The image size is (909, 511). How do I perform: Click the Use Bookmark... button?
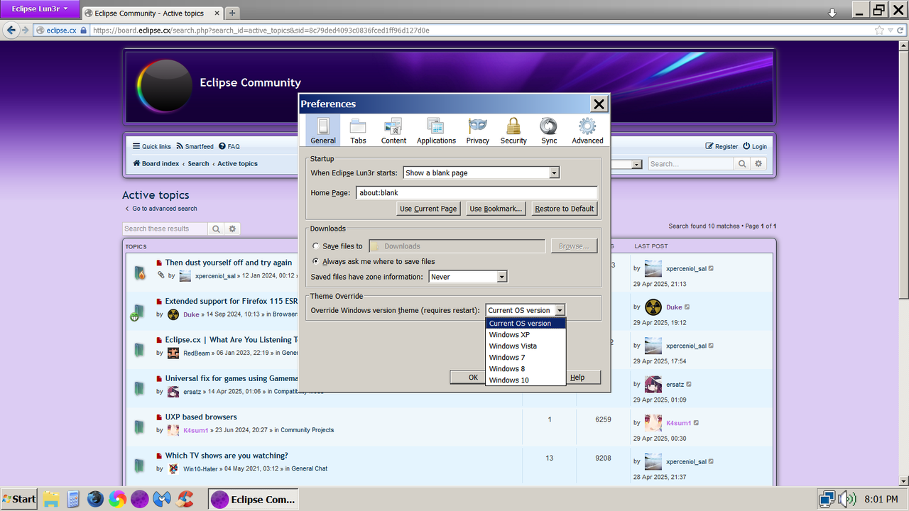(x=496, y=209)
